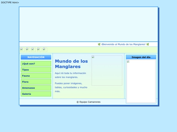The width and height of the screenshot is (177, 132).
Task: Click the stray DOCTYPE html> text
Action: tap(10, 3)
